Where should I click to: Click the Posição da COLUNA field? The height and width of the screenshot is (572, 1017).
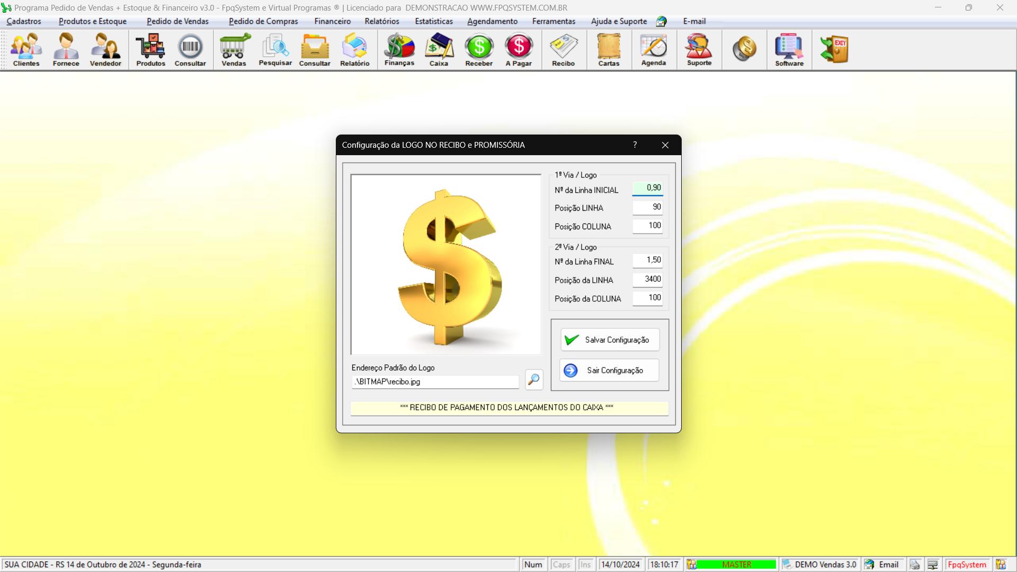(647, 298)
